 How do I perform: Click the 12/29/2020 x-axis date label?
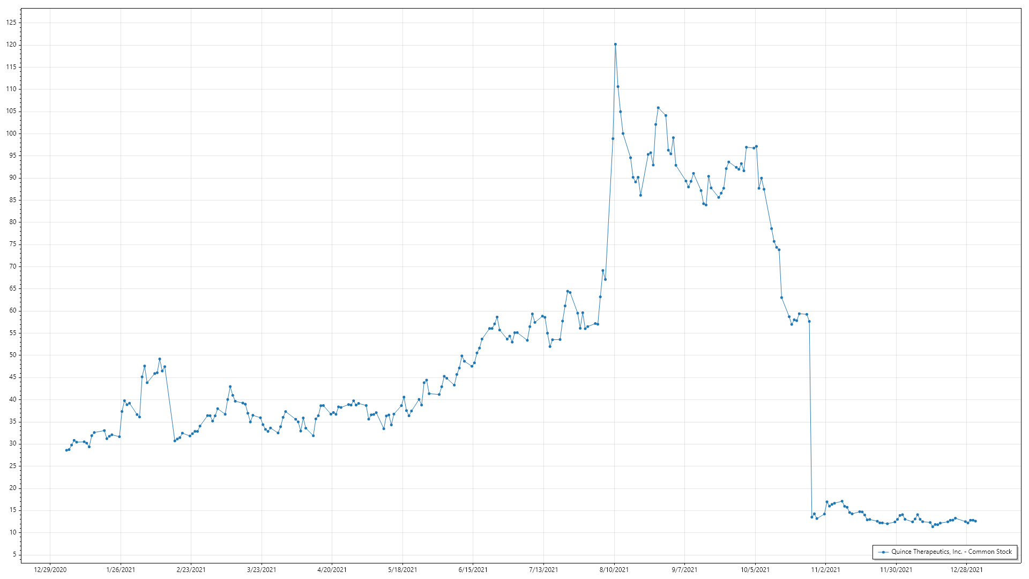(50, 569)
